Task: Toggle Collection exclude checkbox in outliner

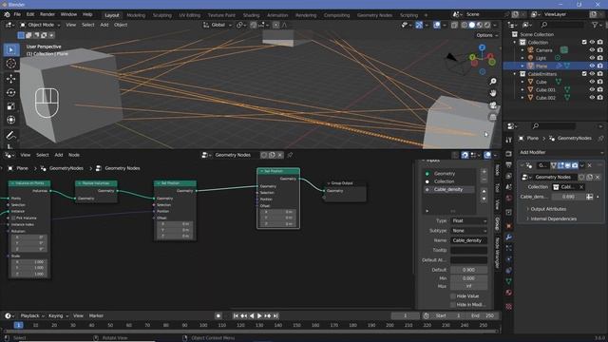Action: coord(584,42)
